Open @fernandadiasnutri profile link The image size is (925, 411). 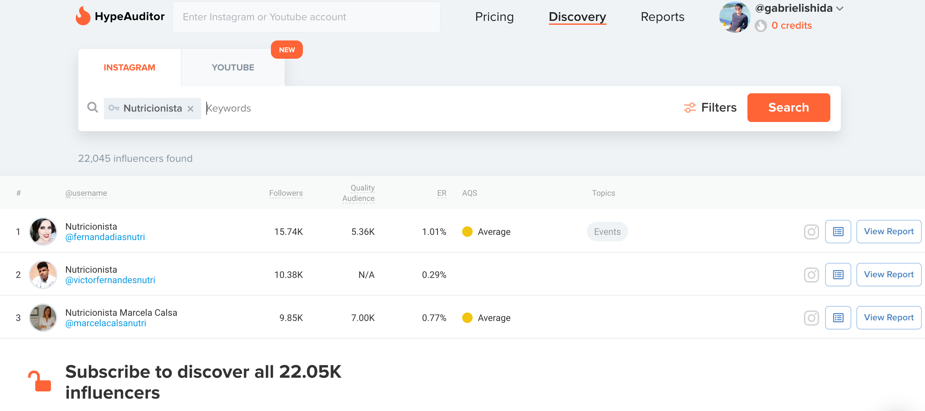coord(105,237)
